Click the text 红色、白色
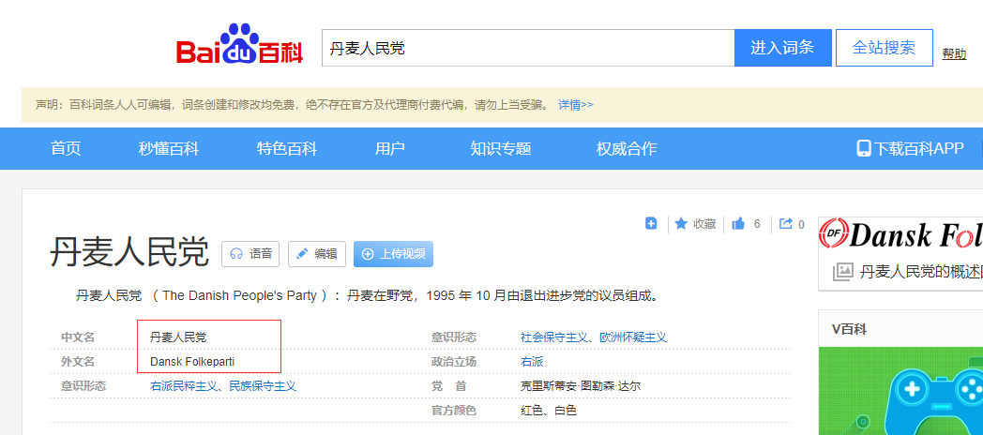This screenshot has height=435, width=983. [549, 411]
